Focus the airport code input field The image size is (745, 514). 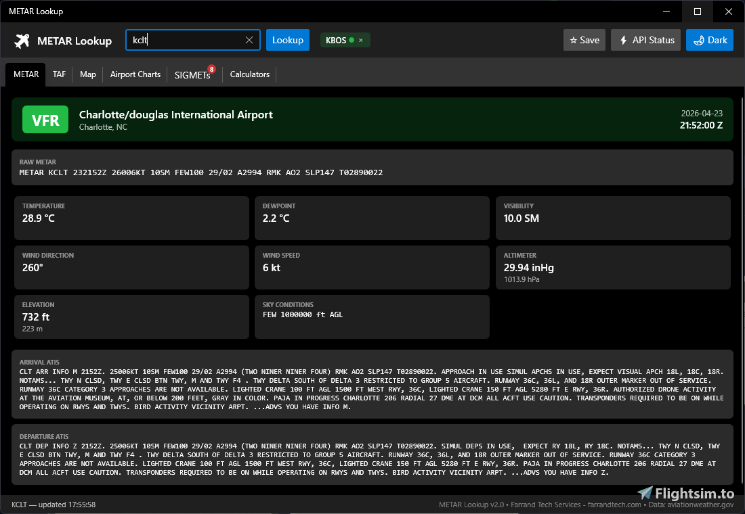point(193,40)
